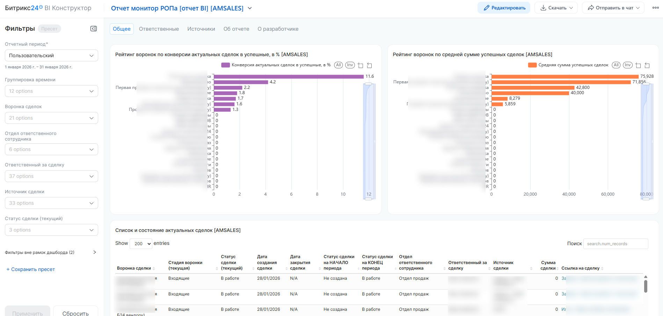Click the Редактировать button
663x316 pixels.
click(x=504, y=8)
